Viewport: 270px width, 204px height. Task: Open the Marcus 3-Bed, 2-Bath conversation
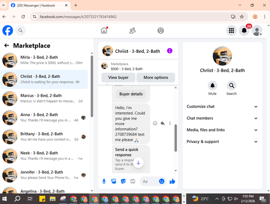point(44,98)
